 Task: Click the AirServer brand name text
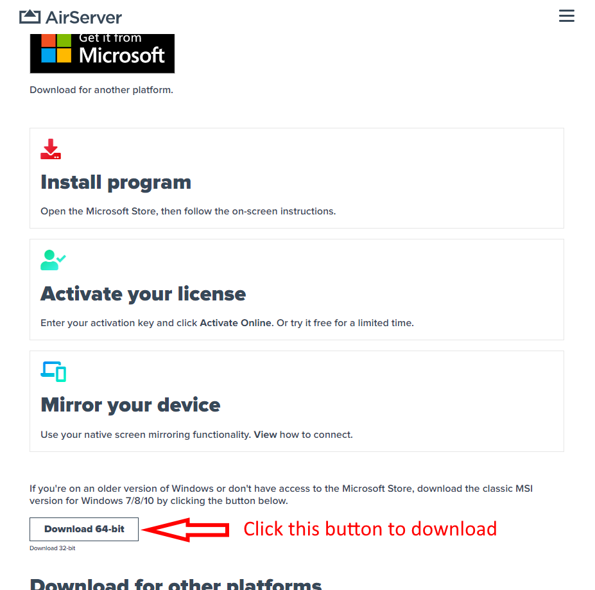pyautogui.click(x=84, y=17)
